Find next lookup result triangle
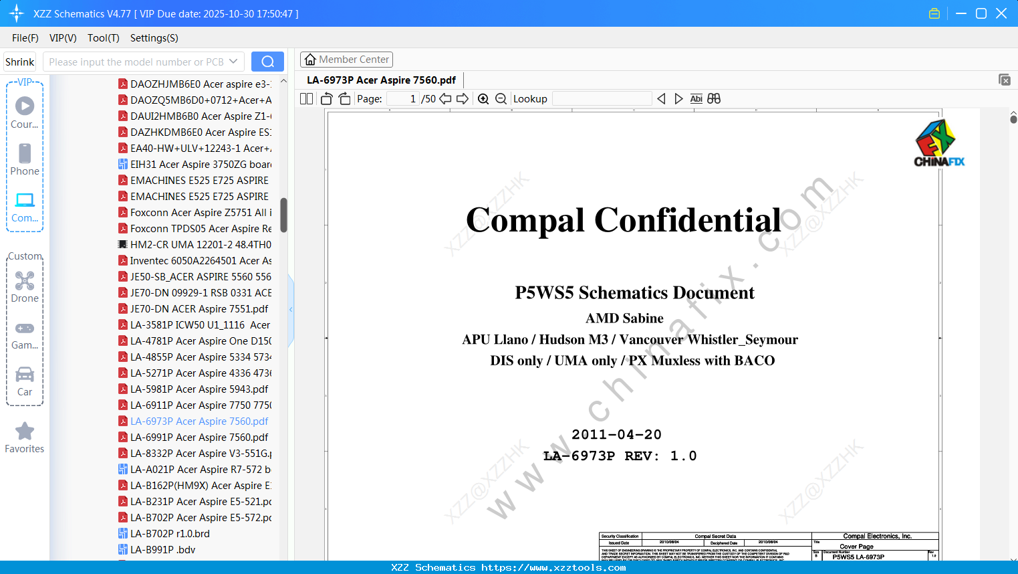The image size is (1018, 574). [x=678, y=99]
